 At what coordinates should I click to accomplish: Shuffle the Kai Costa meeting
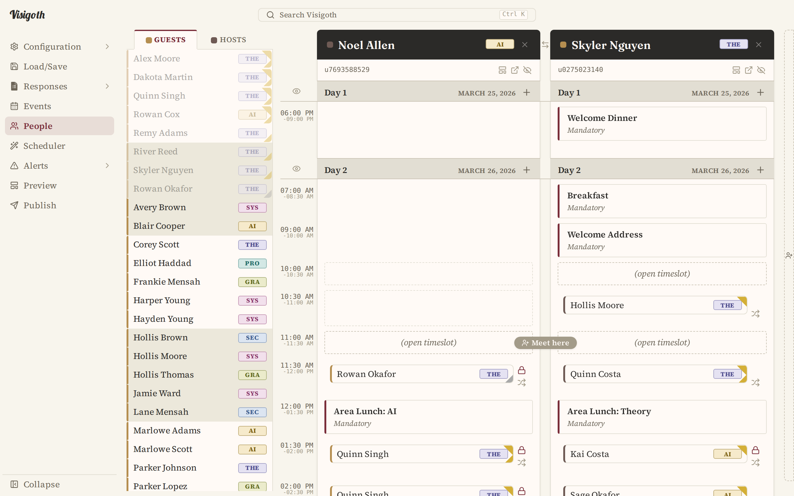click(x=755, y=463)
